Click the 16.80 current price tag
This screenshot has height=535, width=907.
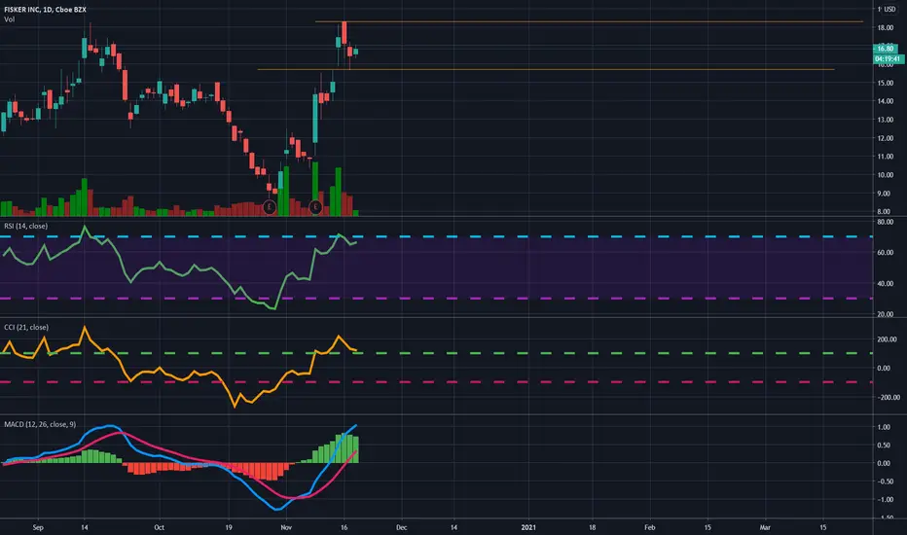pyautogui.click(x=885, y=49)
